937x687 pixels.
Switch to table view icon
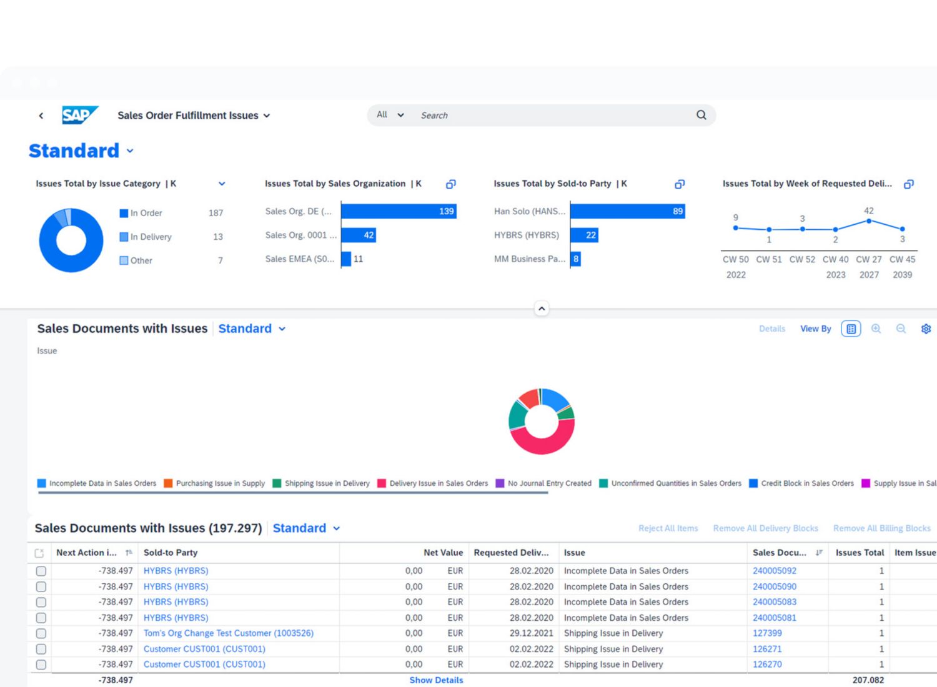(x=851, y=329)
